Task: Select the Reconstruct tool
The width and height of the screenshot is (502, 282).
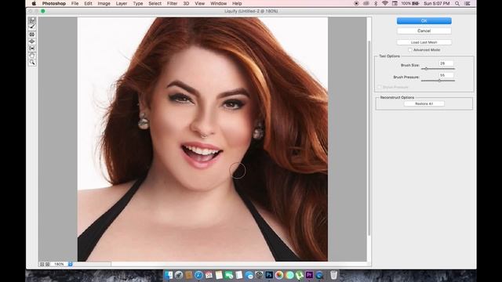Action: pyautogui.click(x=31, y=27)
